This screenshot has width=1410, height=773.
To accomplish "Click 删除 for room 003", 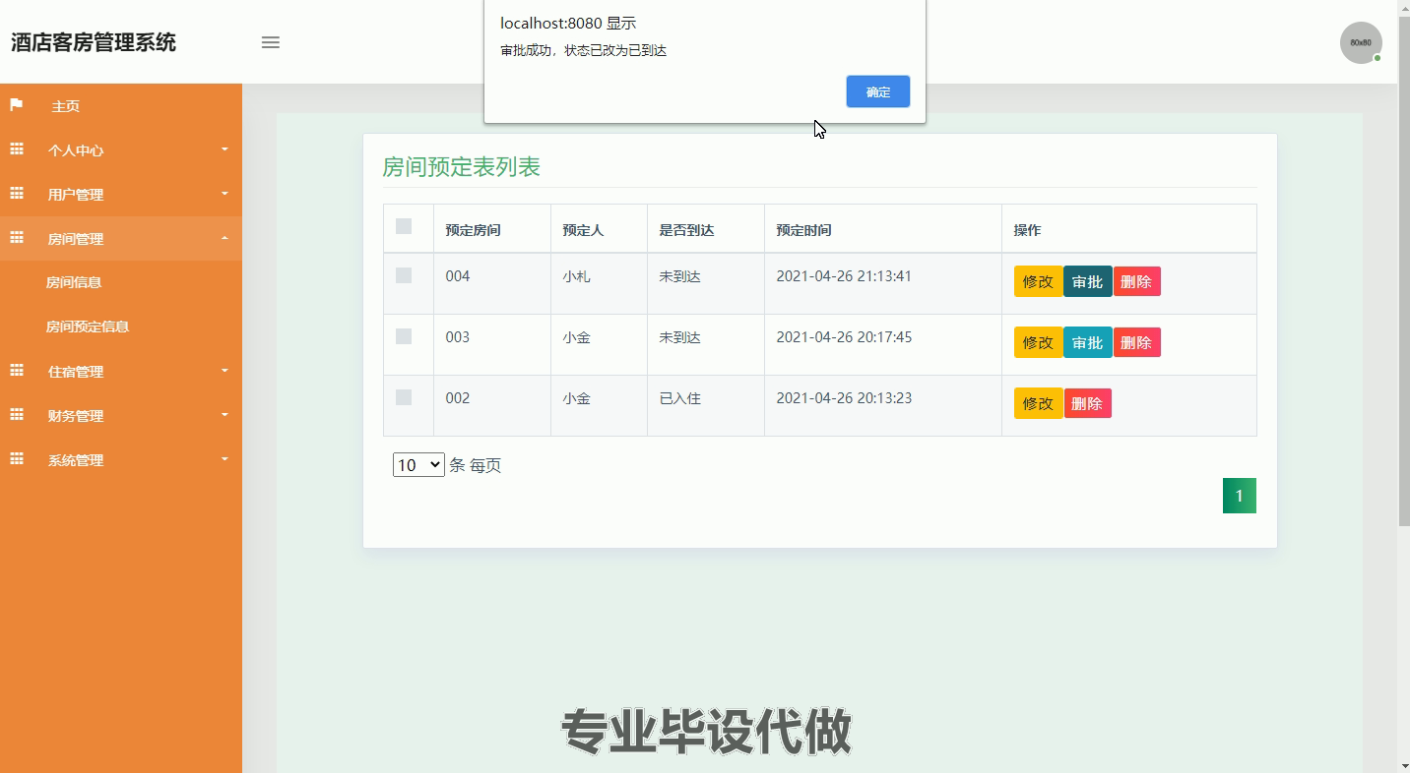I will pos(1136,342).
